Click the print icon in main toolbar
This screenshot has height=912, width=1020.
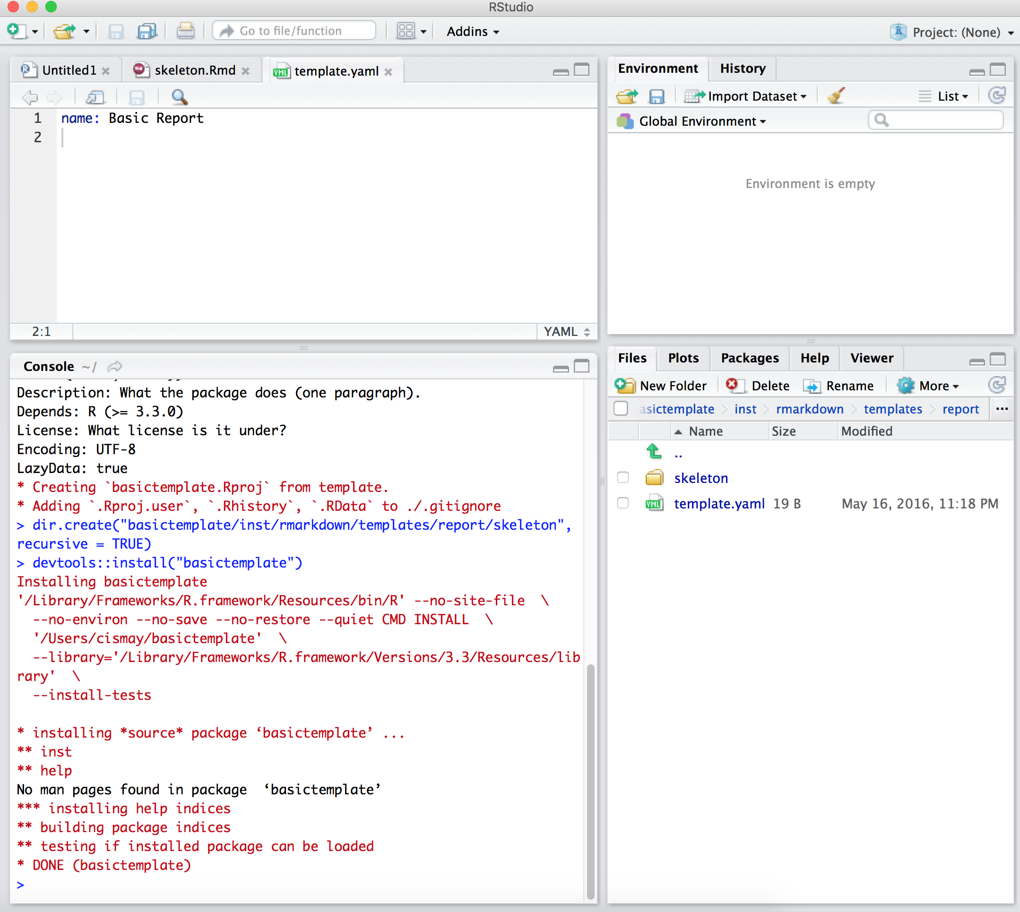click(185, 31)
